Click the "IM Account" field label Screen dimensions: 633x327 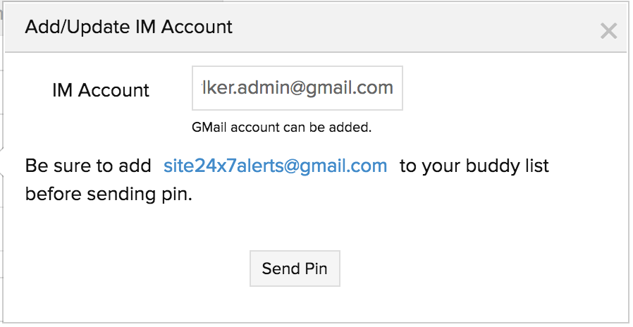(x=101, y=90)
